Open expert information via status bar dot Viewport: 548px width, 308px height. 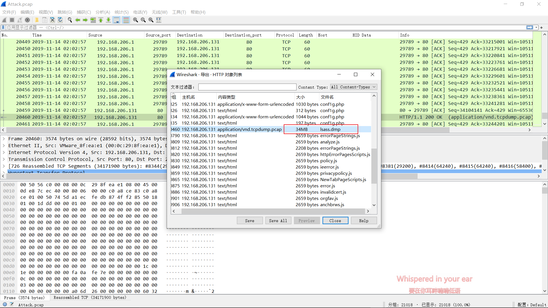pos(5,304)
